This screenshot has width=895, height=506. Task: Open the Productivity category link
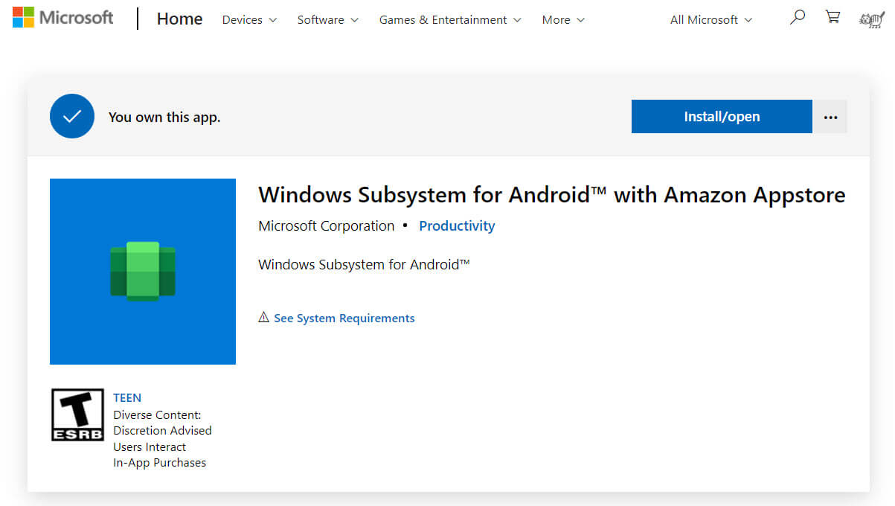457,226
